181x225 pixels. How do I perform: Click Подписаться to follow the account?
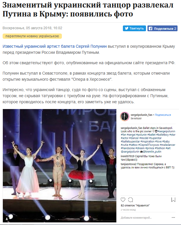point(163,115)
